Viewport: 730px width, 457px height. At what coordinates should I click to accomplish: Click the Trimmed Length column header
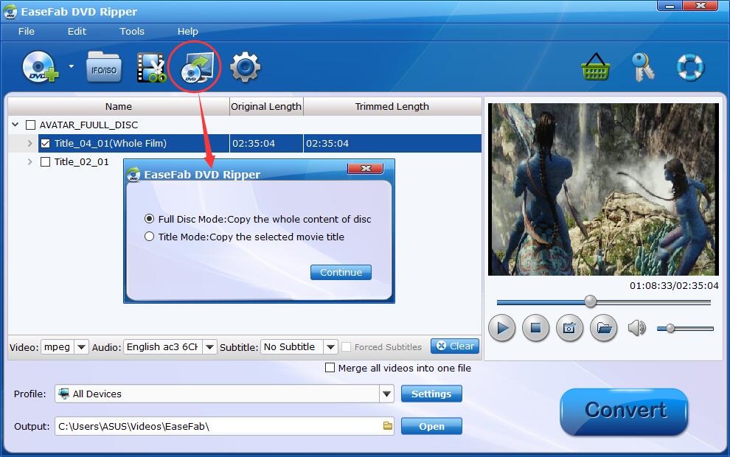pos(392,107)
